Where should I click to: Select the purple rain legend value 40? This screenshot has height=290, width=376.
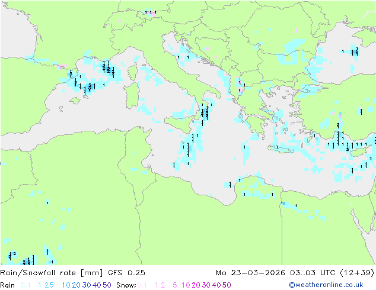pyautogui.click(x=97, y=285)
